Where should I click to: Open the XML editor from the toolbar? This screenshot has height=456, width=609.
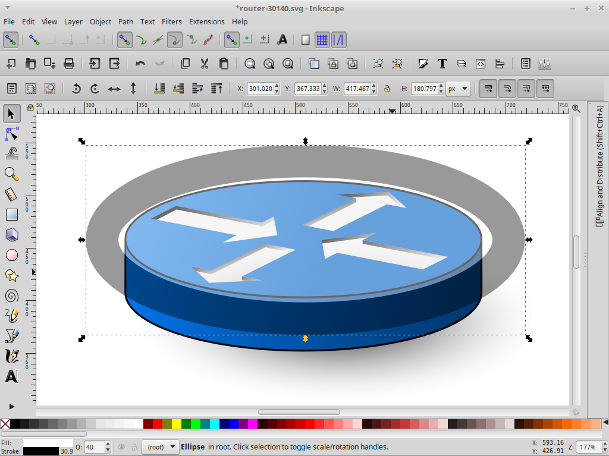pyautogui.click(x=479, y=64)
